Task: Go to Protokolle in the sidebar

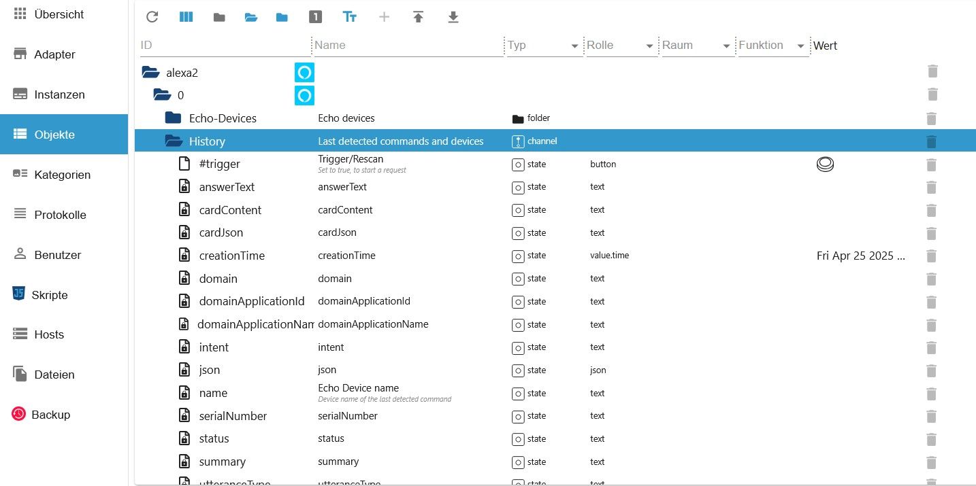Action: (x=60, y=215)
